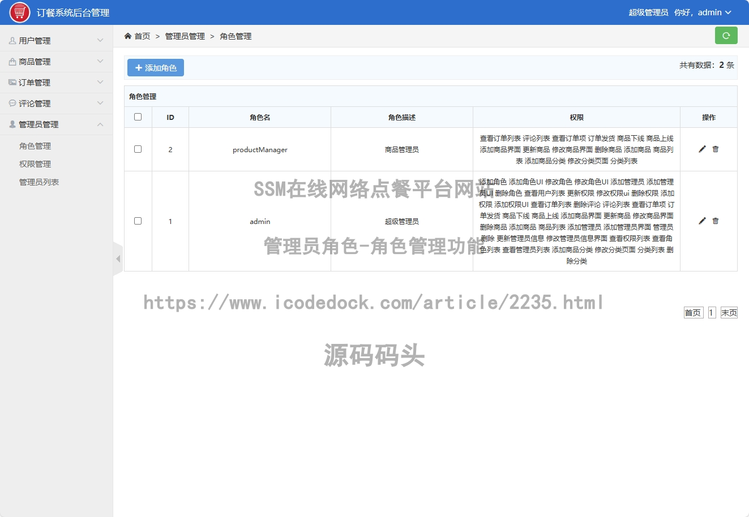Click the 订餐系统后台管理 title

73,12
